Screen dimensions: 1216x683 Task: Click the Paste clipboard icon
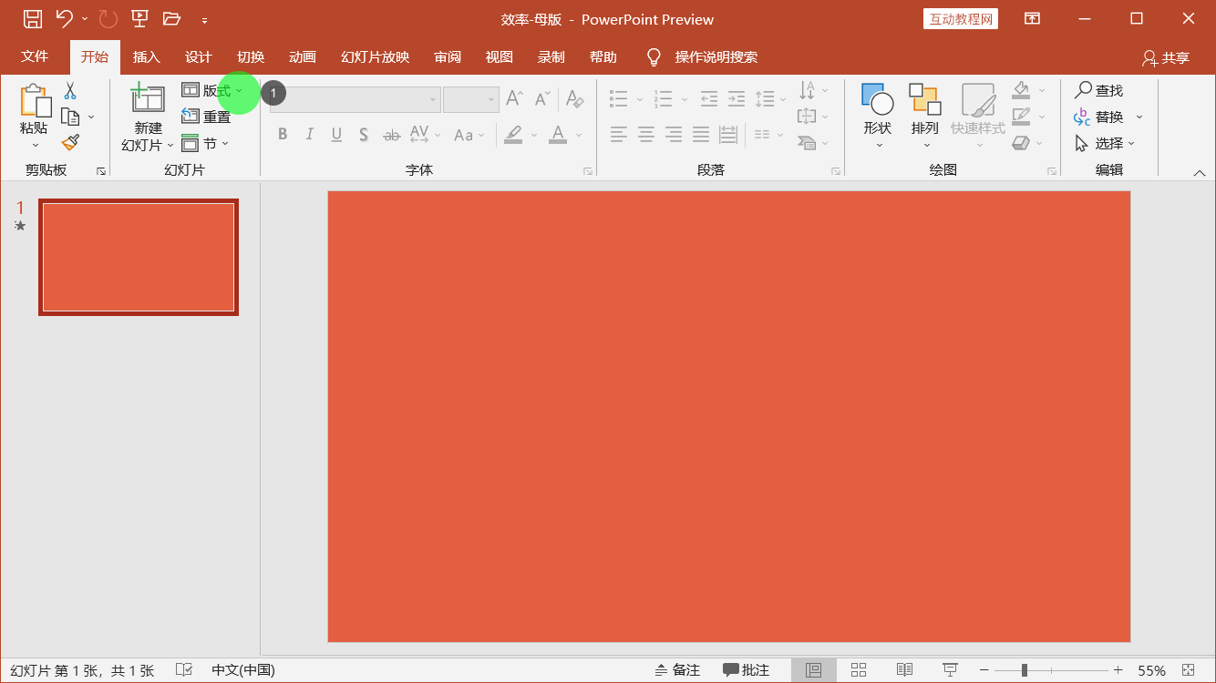point(35,101)
